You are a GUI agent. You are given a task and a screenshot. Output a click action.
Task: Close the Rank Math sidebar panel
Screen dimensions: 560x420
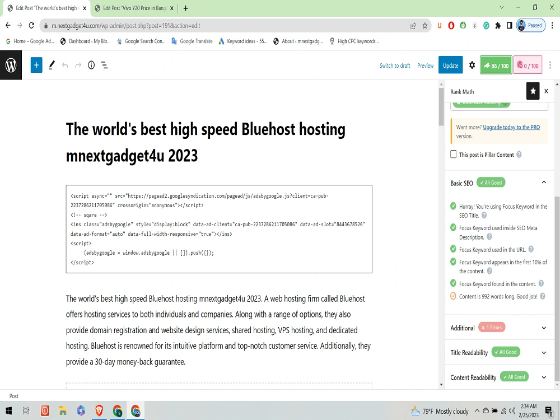[546, 91]
